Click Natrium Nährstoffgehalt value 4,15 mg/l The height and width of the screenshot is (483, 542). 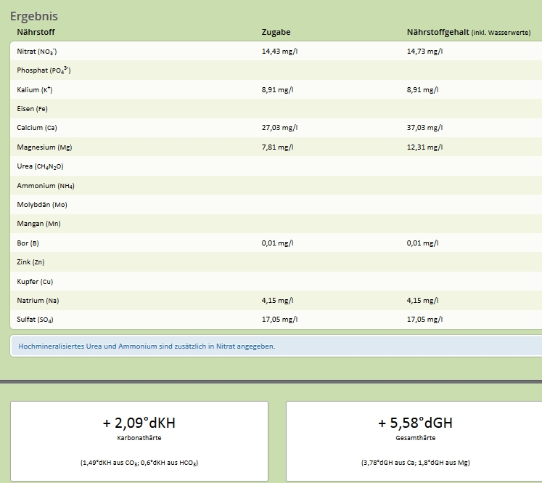(x=422, y=300)
